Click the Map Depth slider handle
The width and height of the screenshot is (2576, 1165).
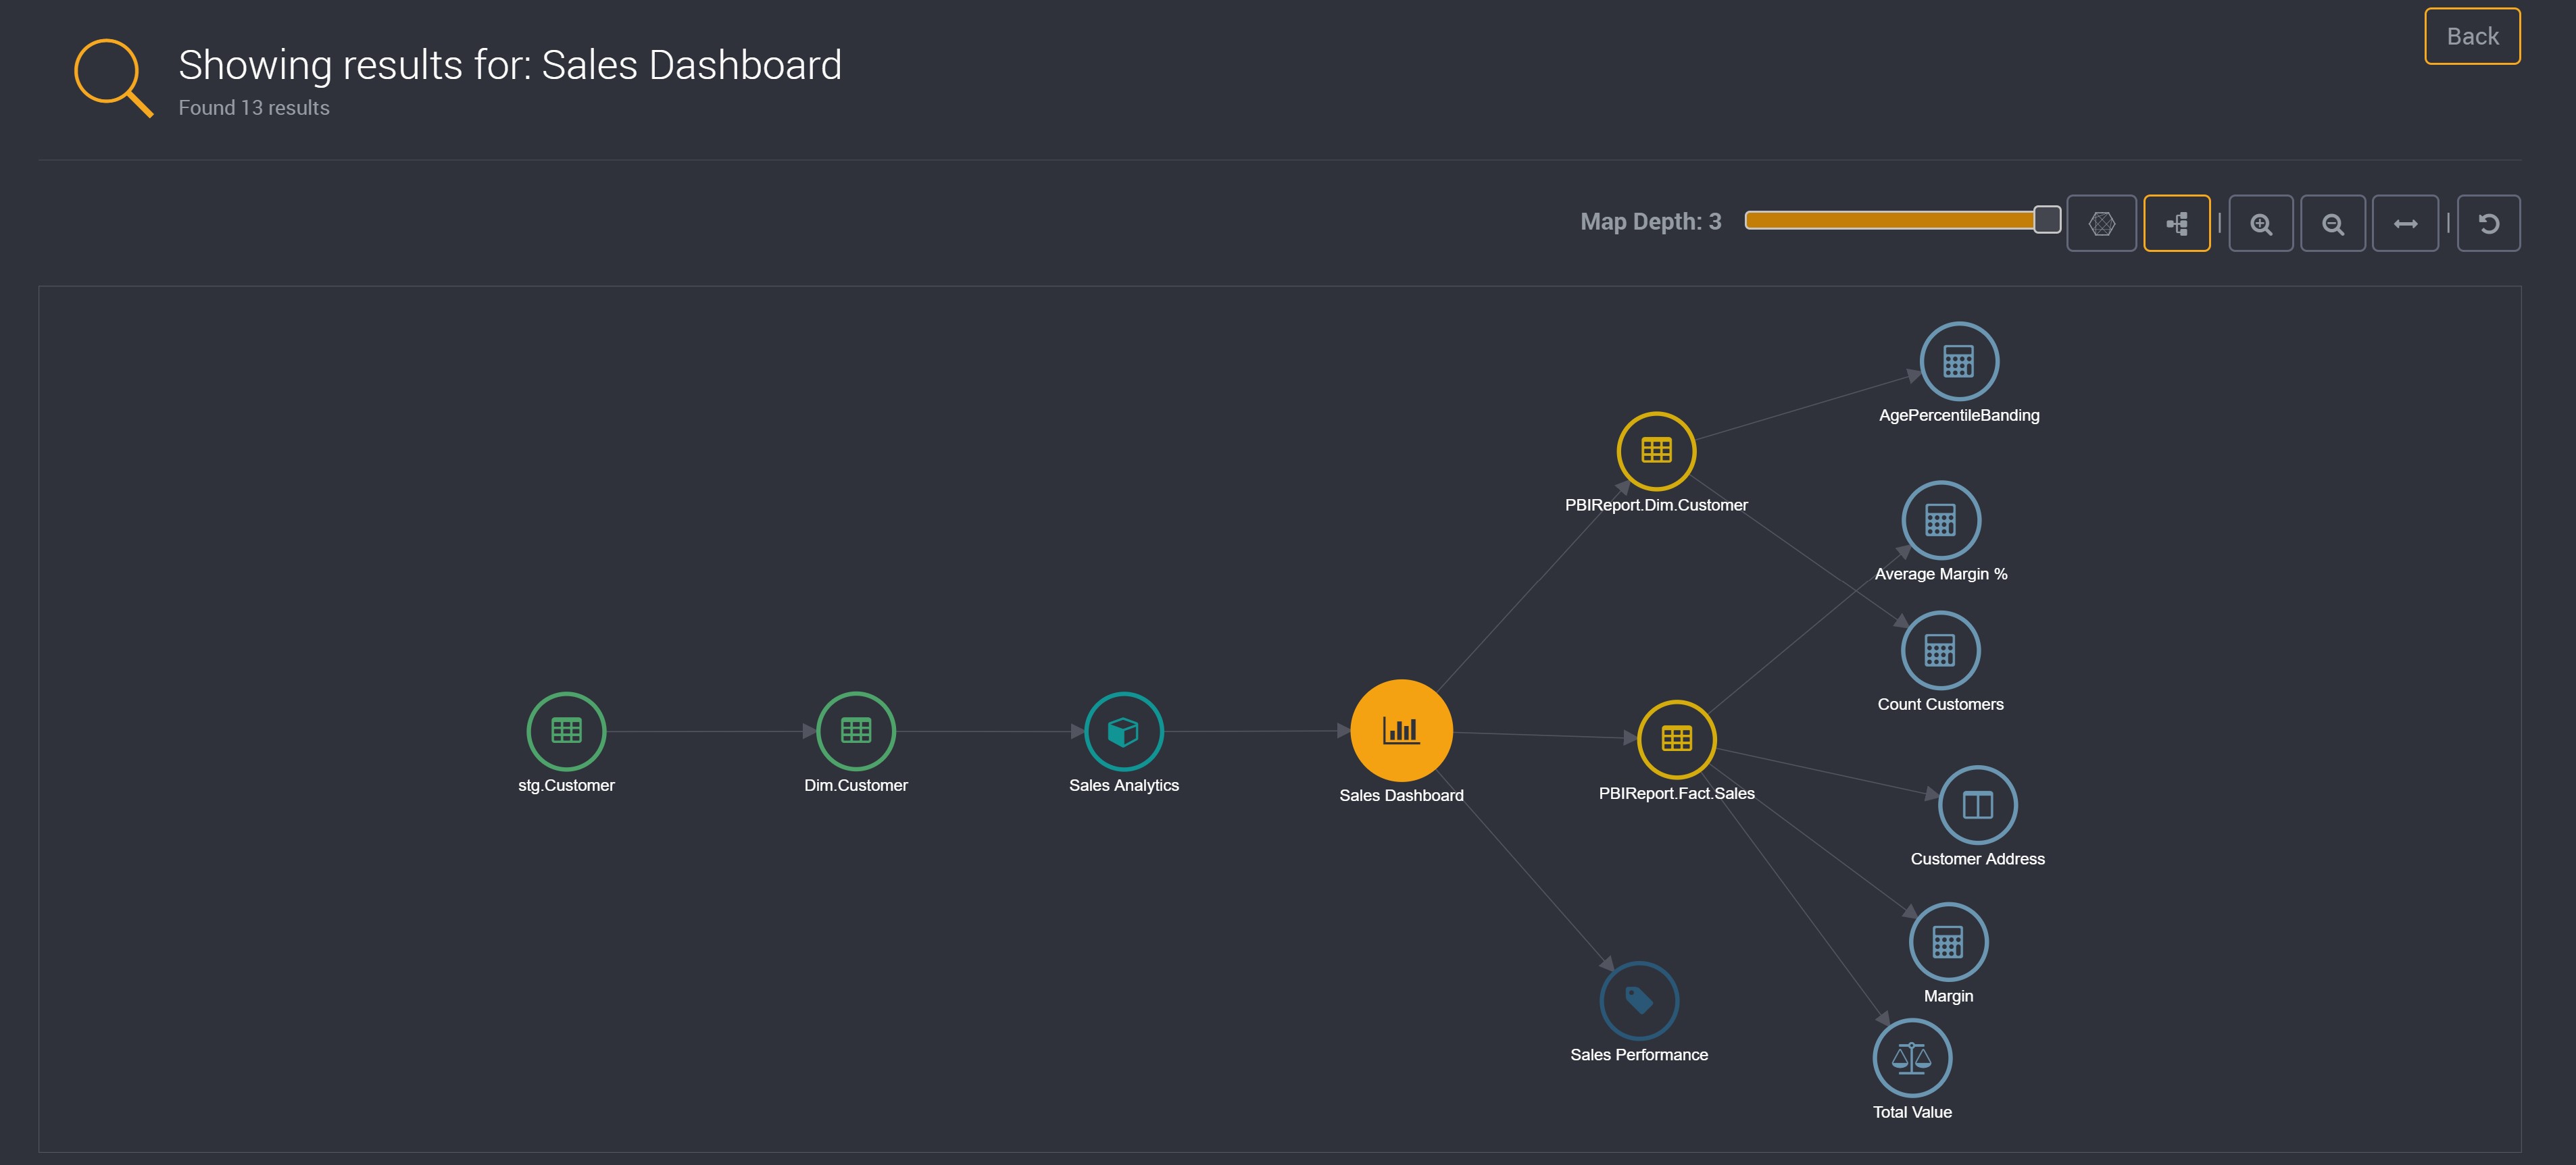pos(2047,219)
